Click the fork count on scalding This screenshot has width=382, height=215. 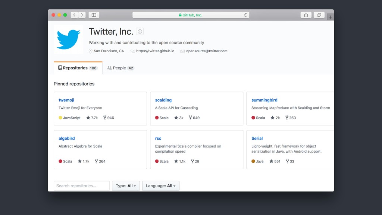[x=194, y=118]
